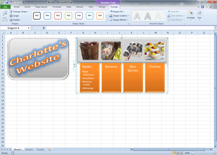Image resolution: width=217 pixels, height=155 pixels.
Task: Click the Help question mark icon
Action: point(202,7)
